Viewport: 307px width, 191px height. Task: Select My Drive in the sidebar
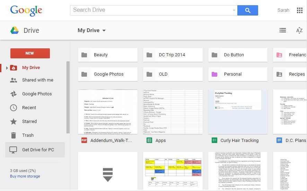pos(31,68)
